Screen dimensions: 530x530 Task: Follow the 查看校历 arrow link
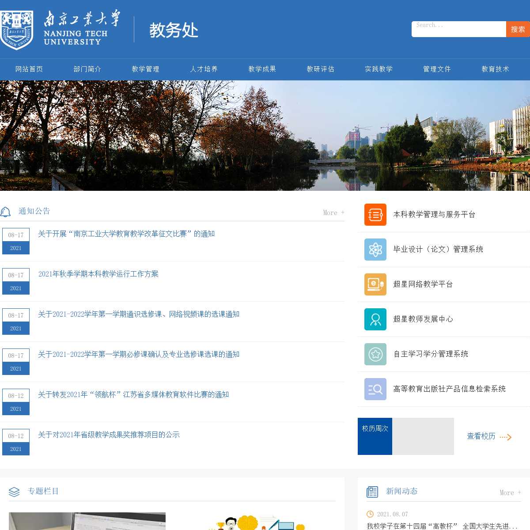coord(489,436)
